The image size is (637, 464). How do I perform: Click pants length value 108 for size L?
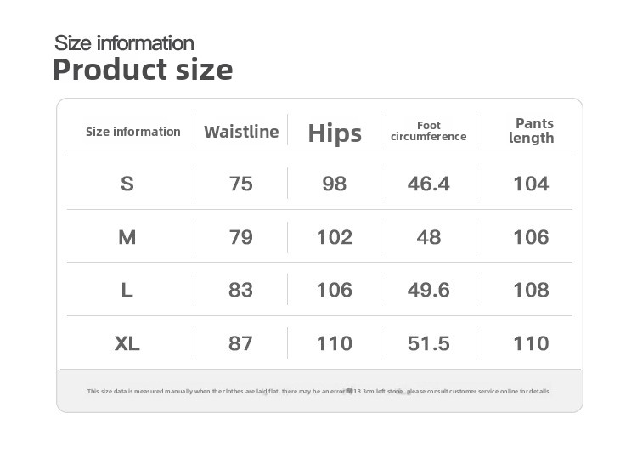pyautogui.click(x=532, y=290)
